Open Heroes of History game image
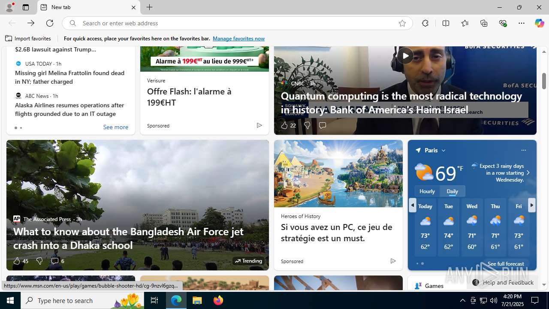This screenshot has height=309, width=549. 338,173
